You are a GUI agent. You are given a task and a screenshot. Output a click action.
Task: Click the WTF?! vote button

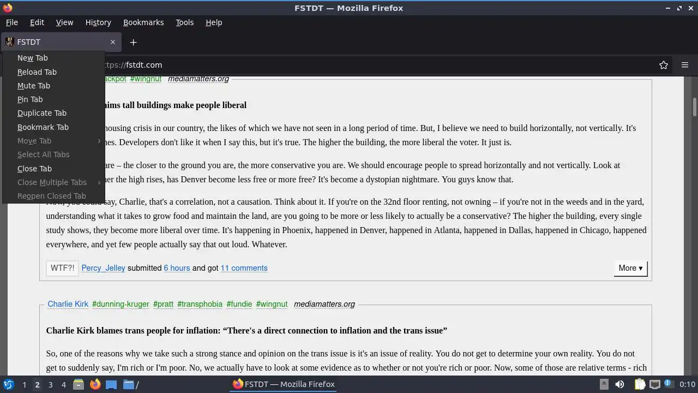click(x=62, y=268)
